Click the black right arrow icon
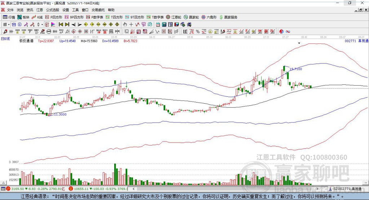This screenshot has width=369, height=200. [x=80, y=25]
